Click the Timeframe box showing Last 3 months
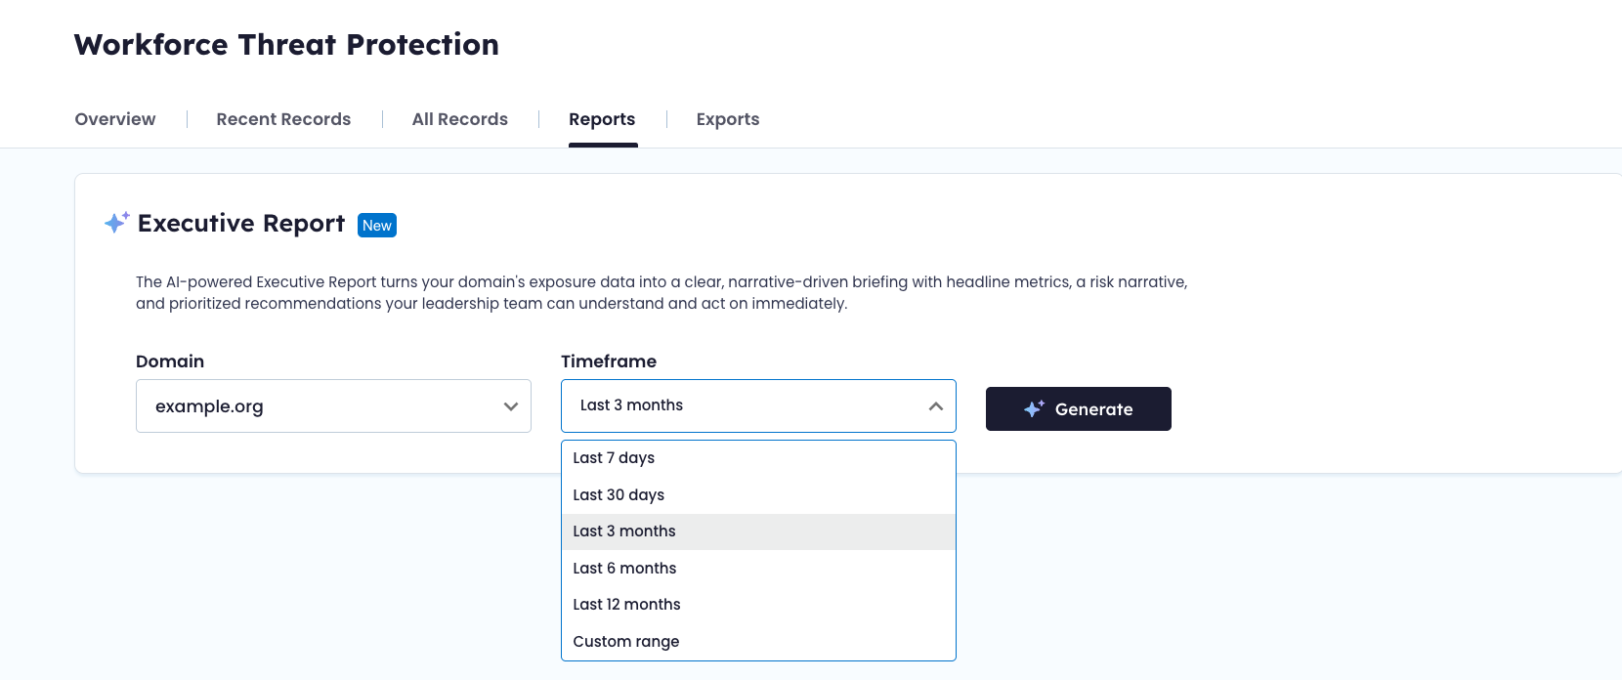Viewport: 1622px width, 680px height. [x=758, y=406]
